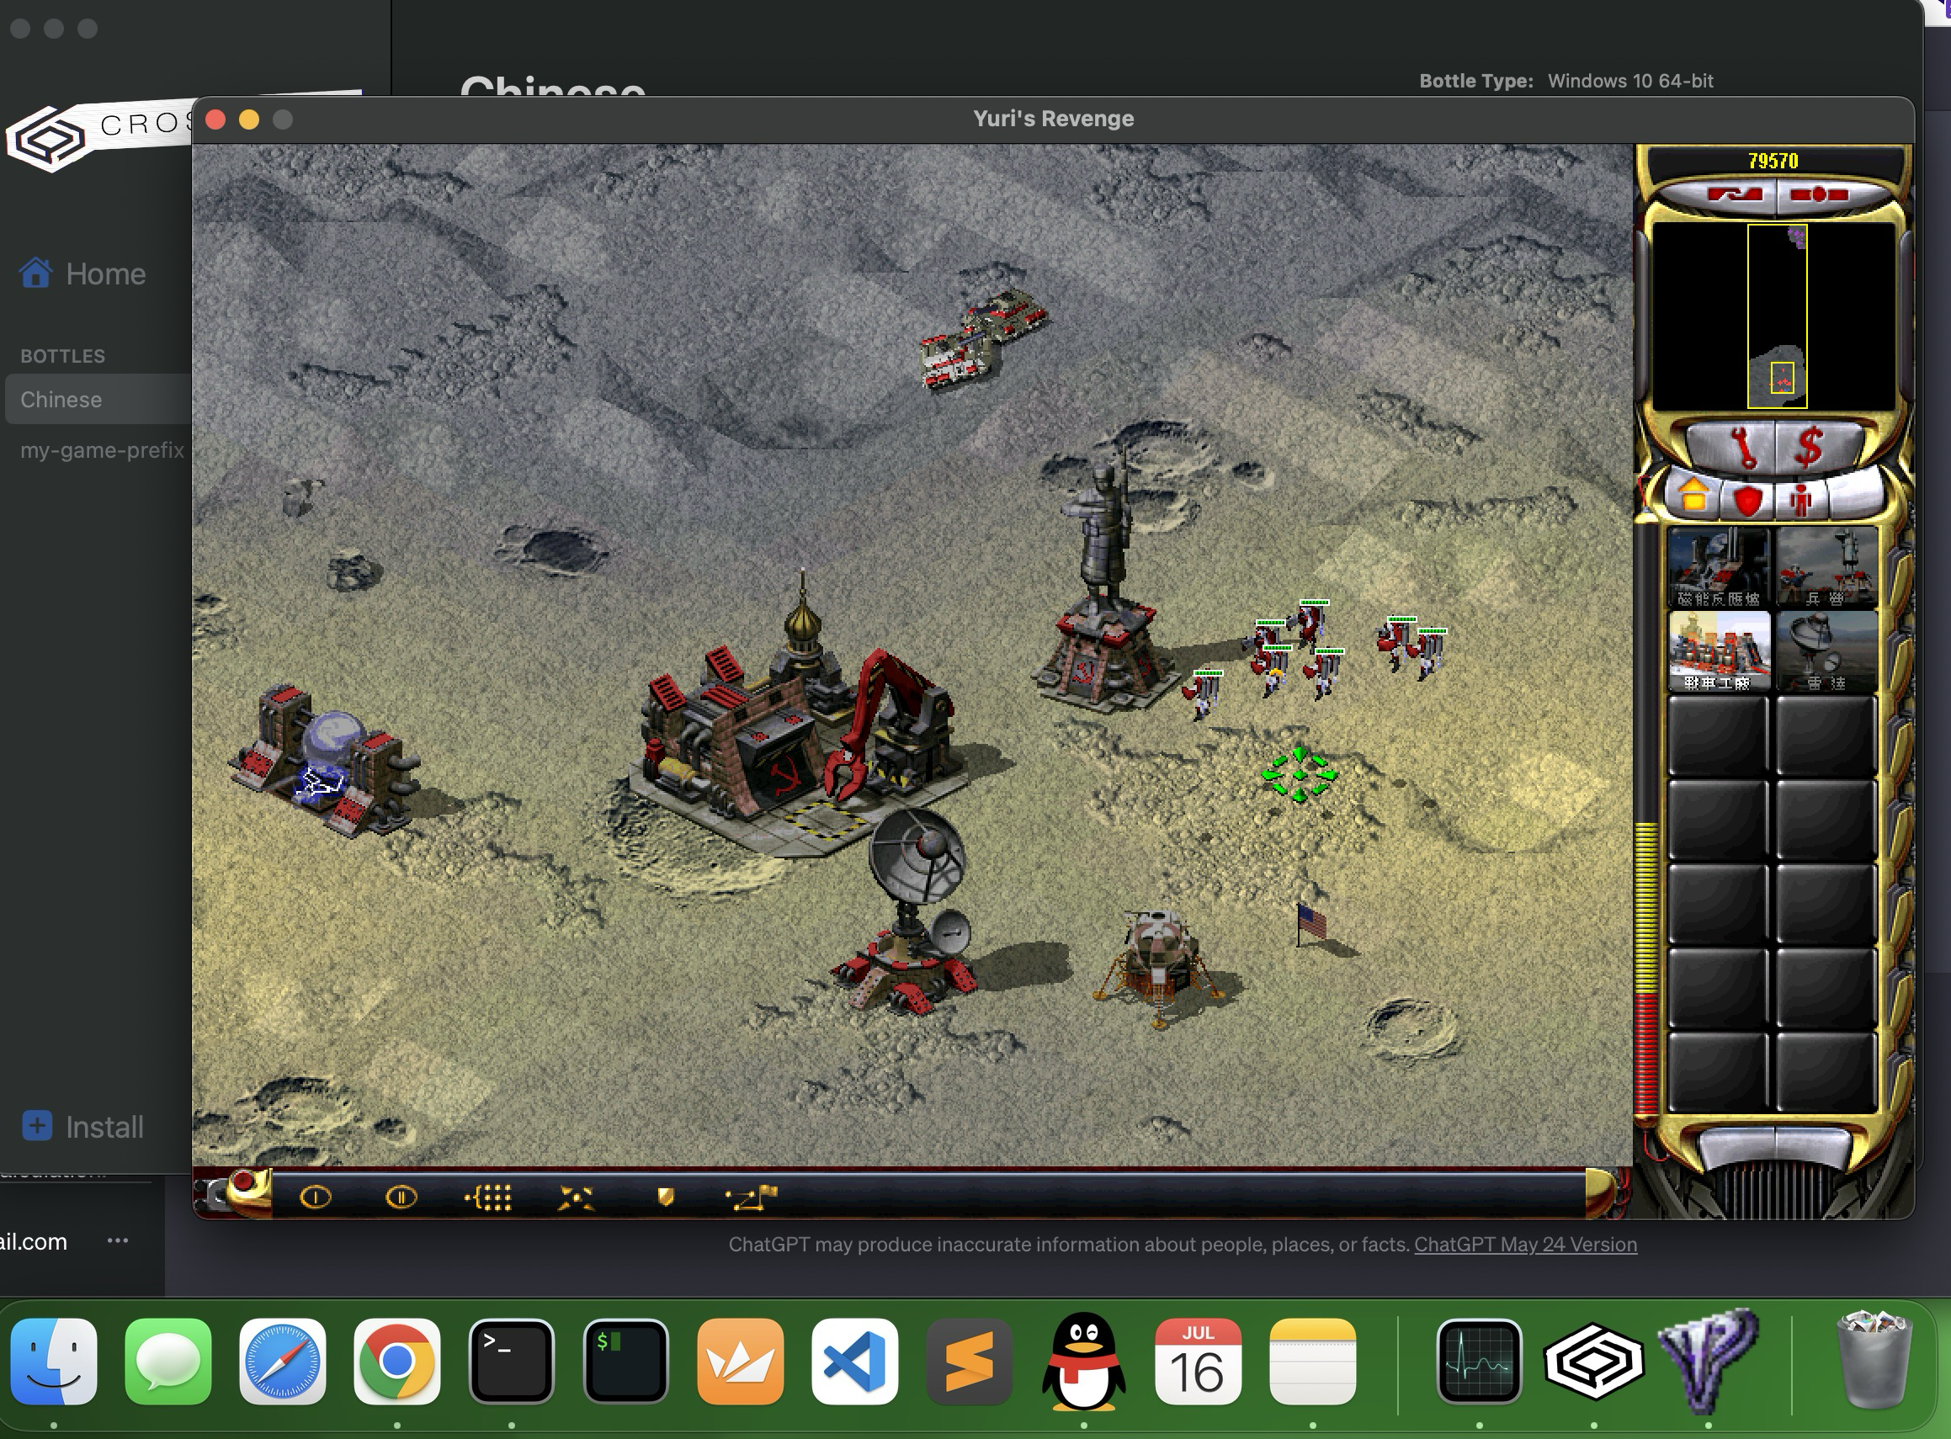Click the radar minimap base area

pos(1782,380)
